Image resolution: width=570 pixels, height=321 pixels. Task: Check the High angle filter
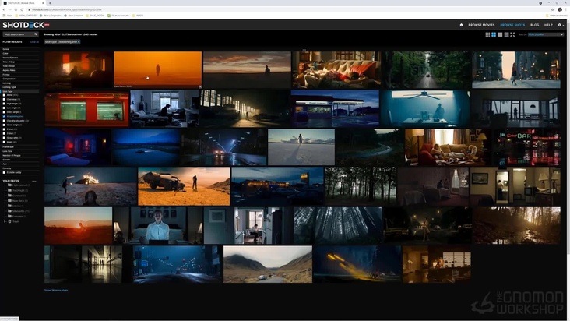(x=5, y=104)
